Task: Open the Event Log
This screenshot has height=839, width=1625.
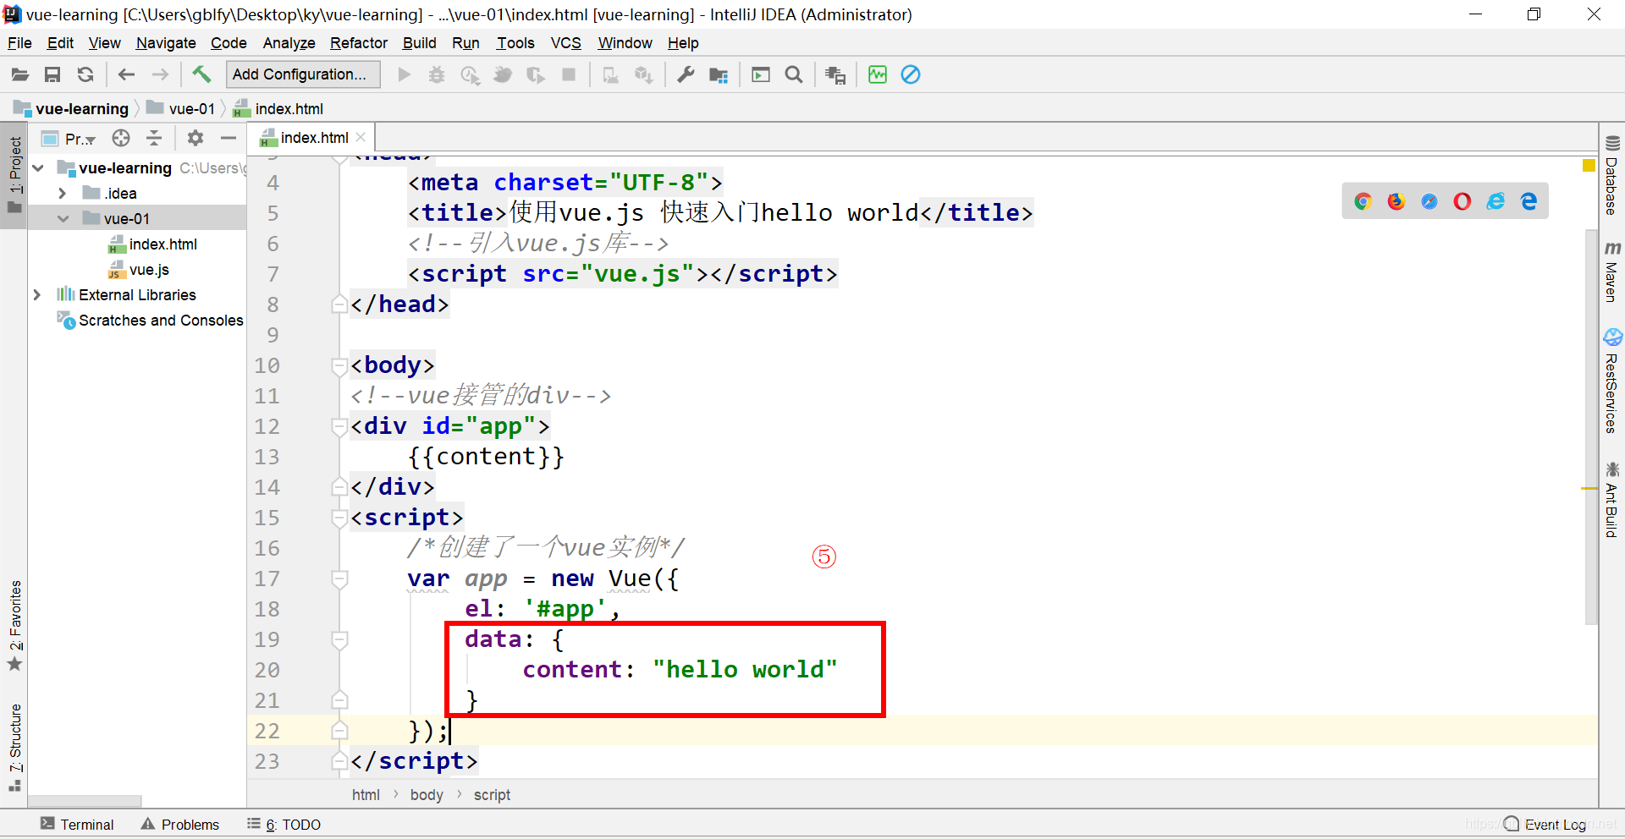Action: click(1545, 825)
